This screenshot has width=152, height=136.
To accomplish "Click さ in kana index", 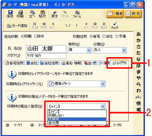I will click(x=139, y=47).
